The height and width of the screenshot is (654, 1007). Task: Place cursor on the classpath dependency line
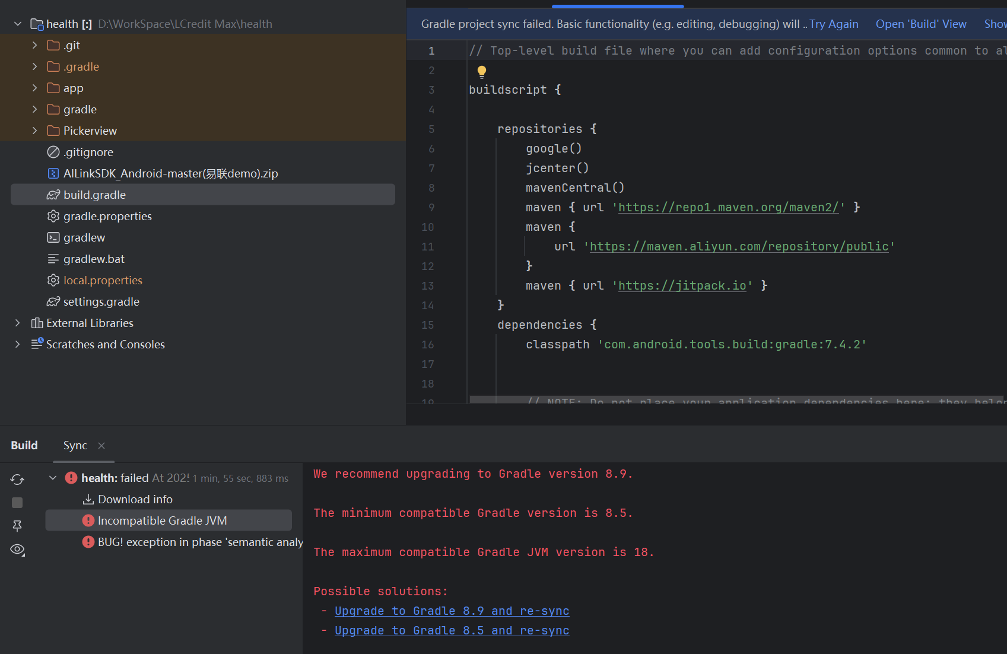coord(696,345)
